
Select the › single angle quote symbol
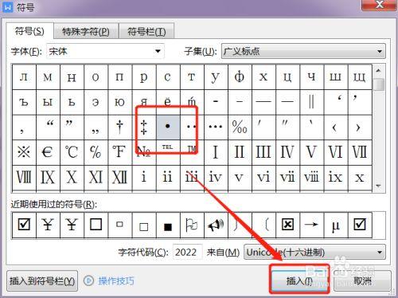coord(359,127)
